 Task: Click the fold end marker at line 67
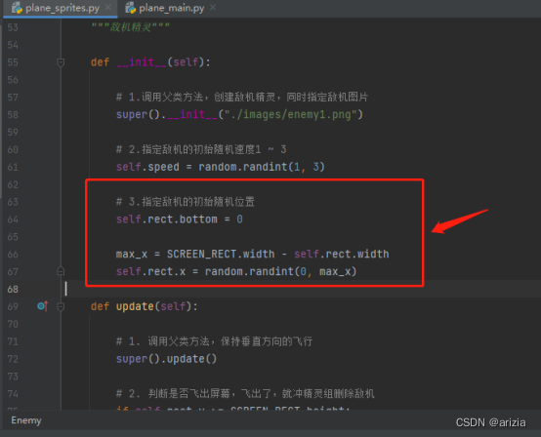61,271
